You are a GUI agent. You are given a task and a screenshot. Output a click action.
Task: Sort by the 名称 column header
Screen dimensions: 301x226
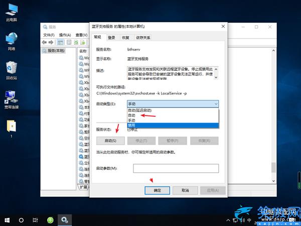[83, 51]
